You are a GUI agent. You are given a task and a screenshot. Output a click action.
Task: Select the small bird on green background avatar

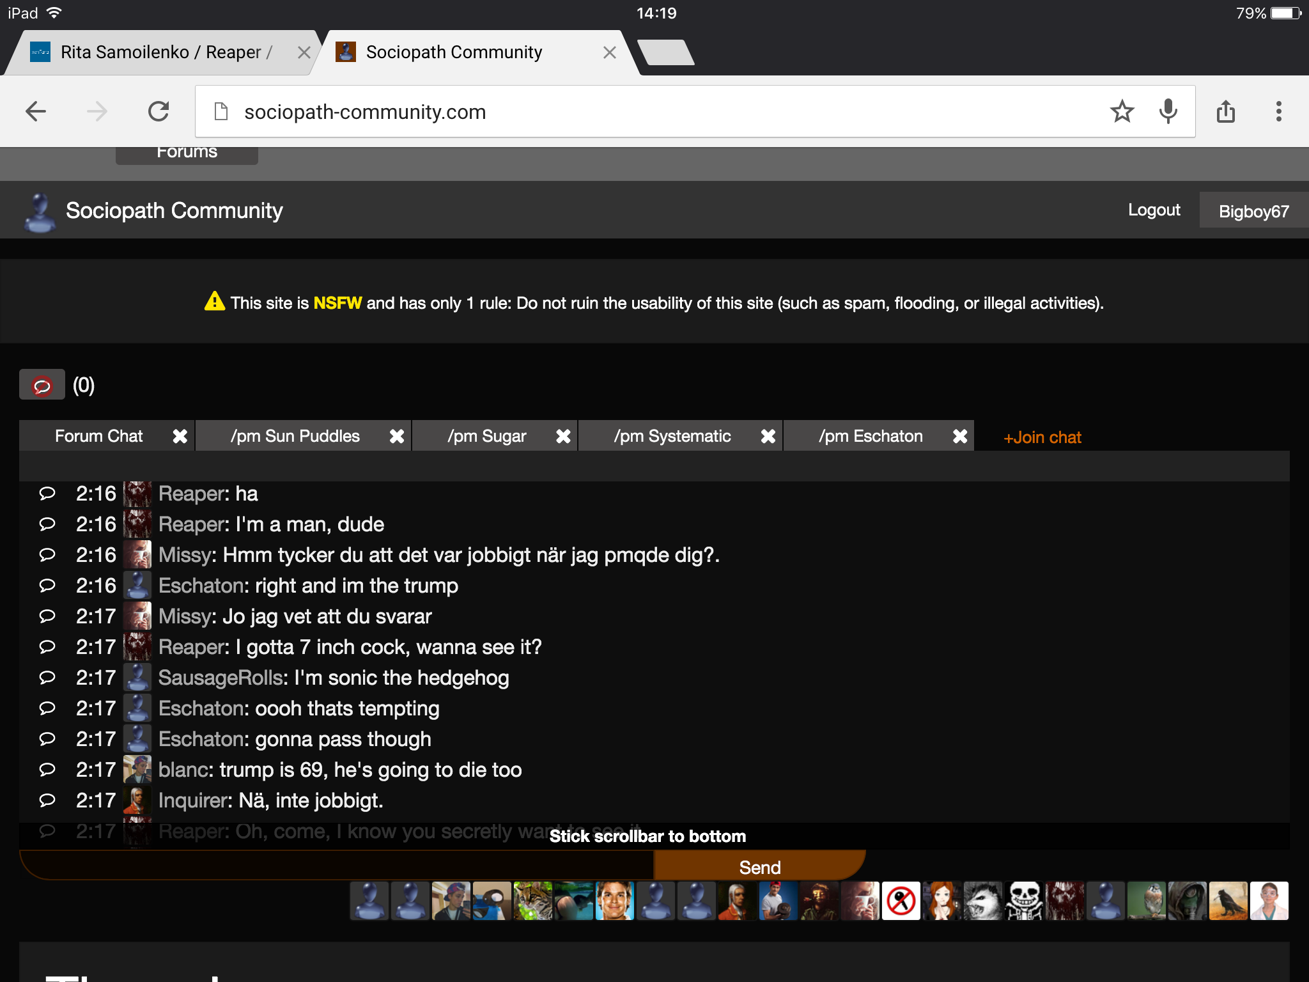click(x=1147, y=901)
